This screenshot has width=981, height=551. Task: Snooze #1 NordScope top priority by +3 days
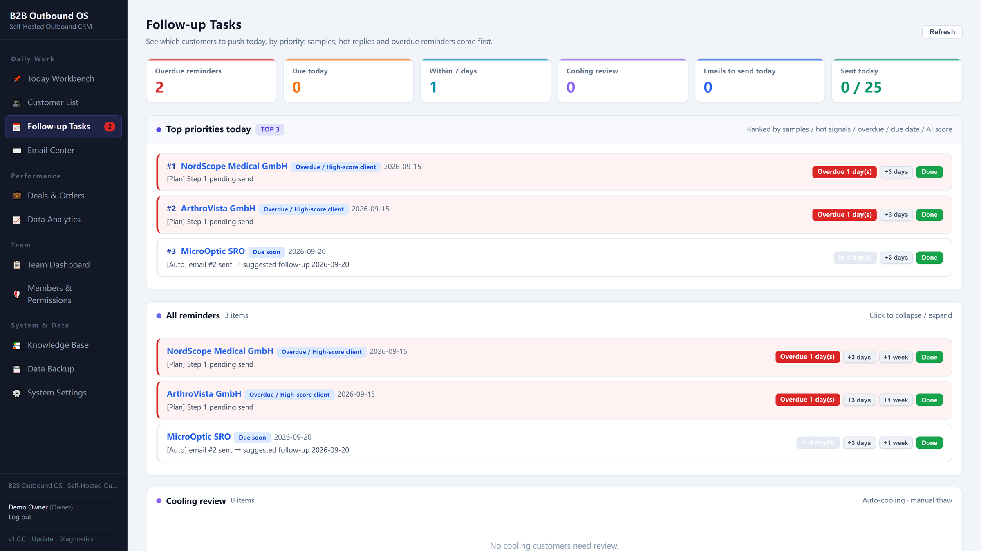coord(896,172)
